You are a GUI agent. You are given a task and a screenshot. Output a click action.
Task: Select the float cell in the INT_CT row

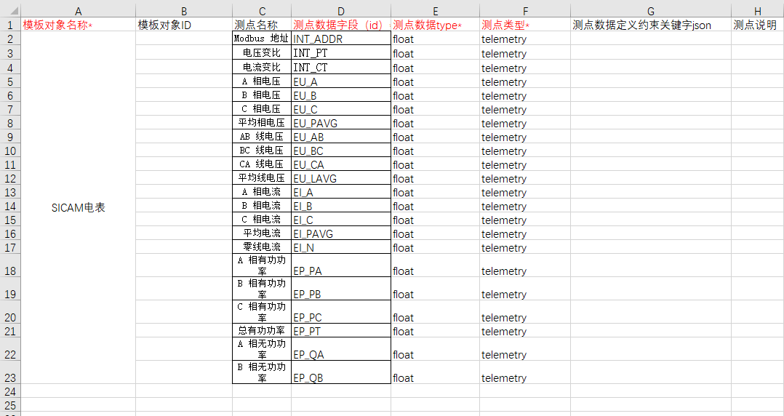pos(435,68)
